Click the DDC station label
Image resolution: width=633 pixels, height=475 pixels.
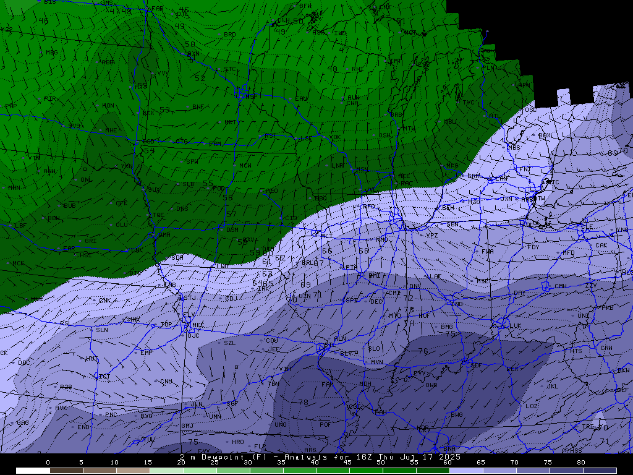click(24, 363)
